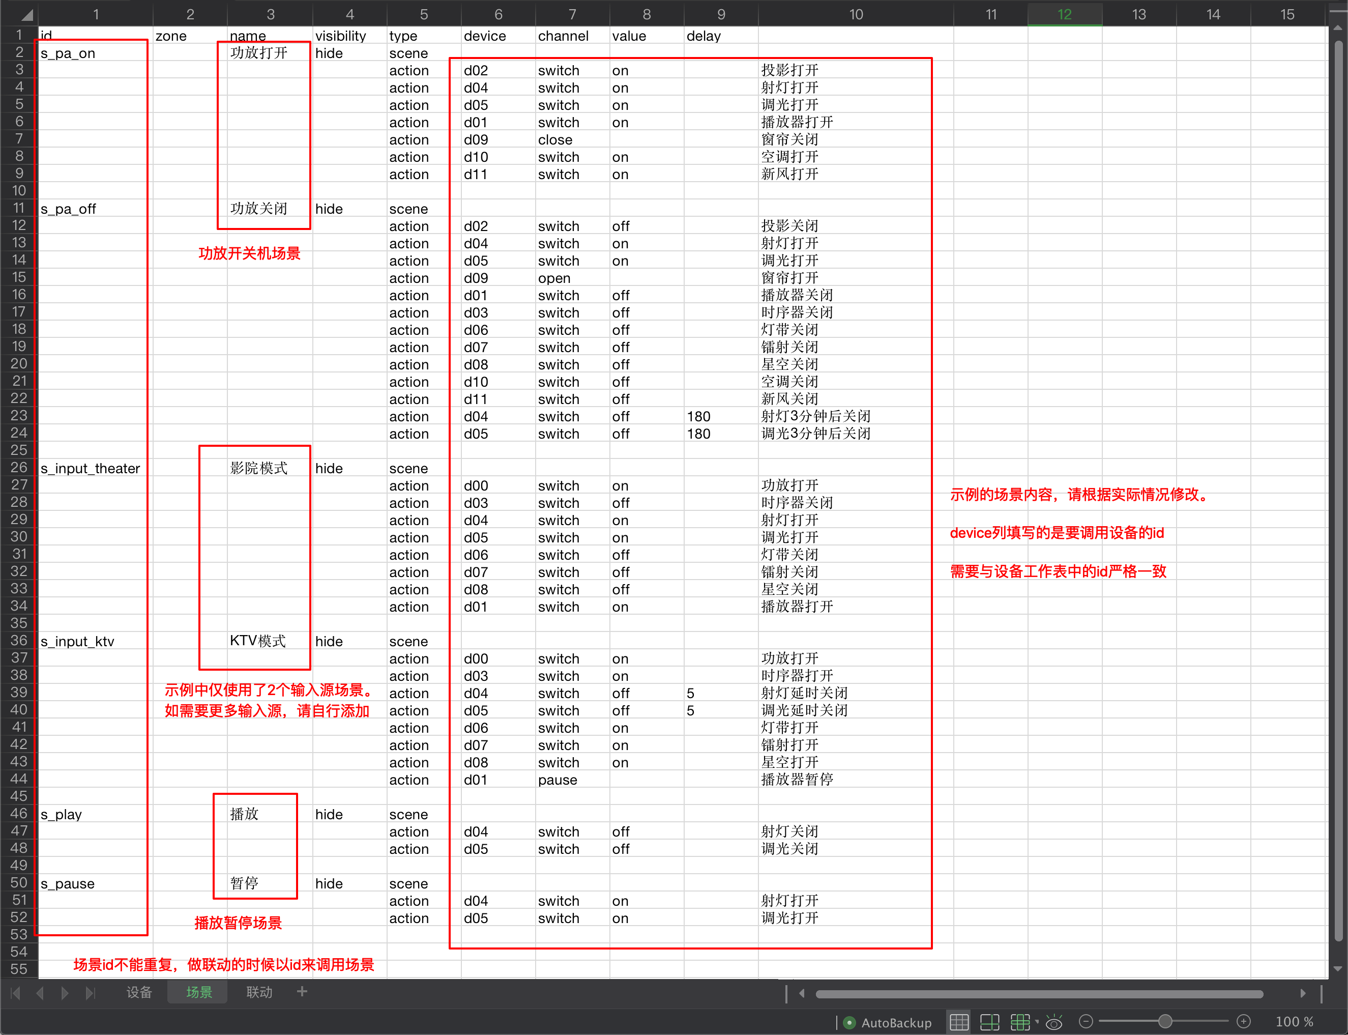Click the horizontal scrollbar right arrow
This screenshot has height=1035, width=1348.
pos(1302,993)
